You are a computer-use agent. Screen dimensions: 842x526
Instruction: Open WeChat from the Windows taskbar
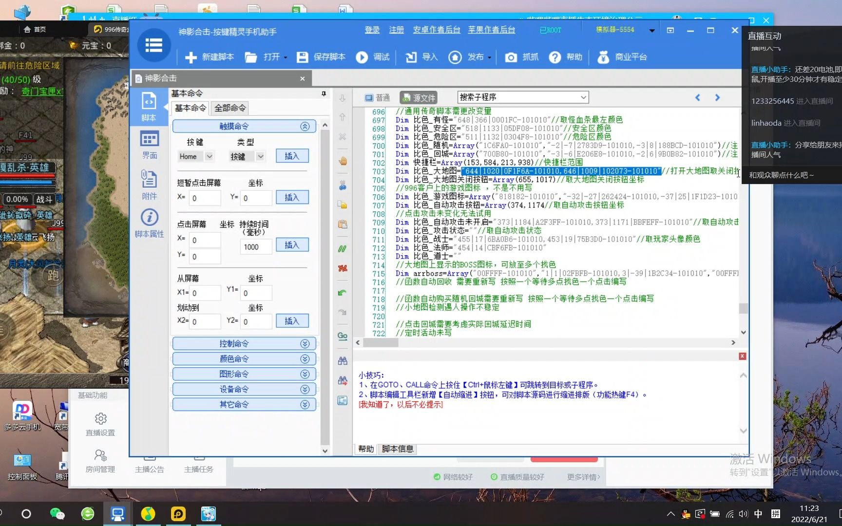57,514
